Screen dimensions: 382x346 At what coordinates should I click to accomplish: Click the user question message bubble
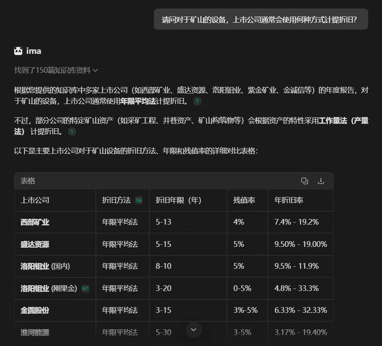(261, 19)
